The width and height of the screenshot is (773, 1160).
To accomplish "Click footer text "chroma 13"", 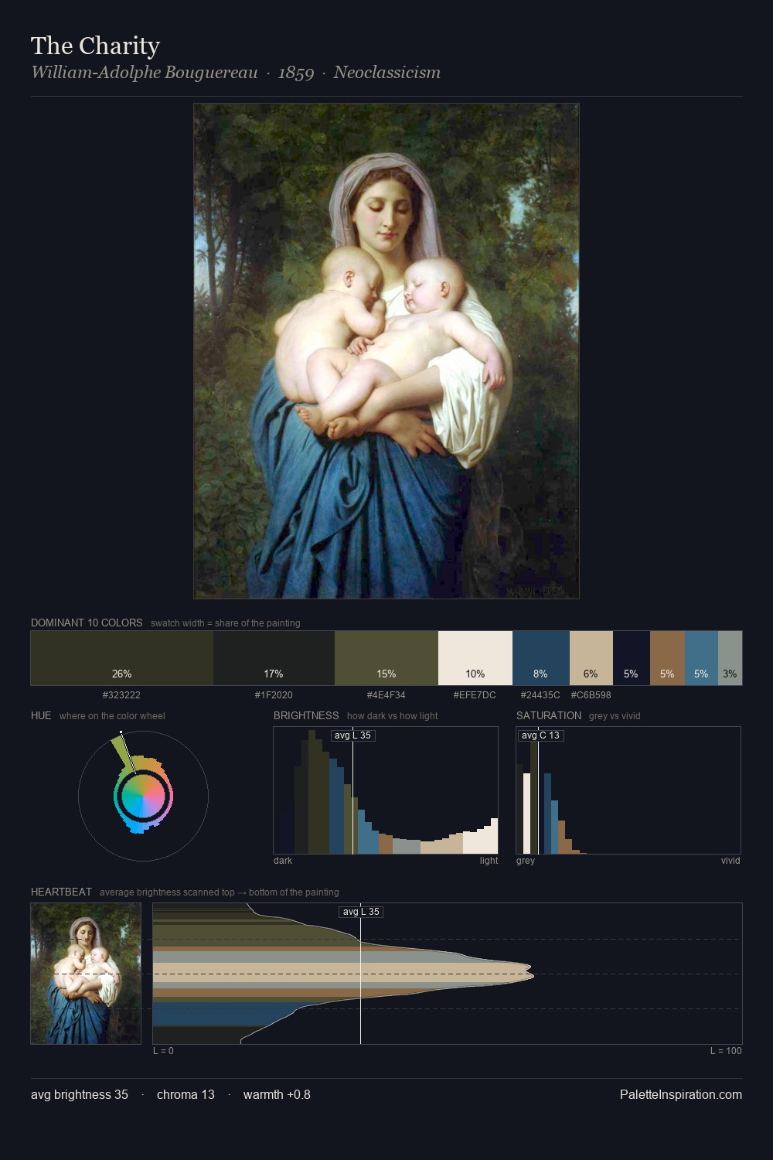I will [186, 1094].
